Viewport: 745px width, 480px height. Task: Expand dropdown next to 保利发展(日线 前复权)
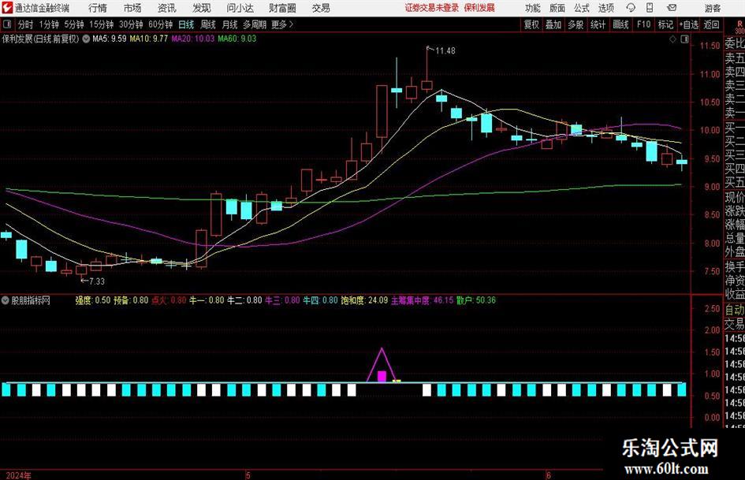pyautogui.click(x=86, y=39)
